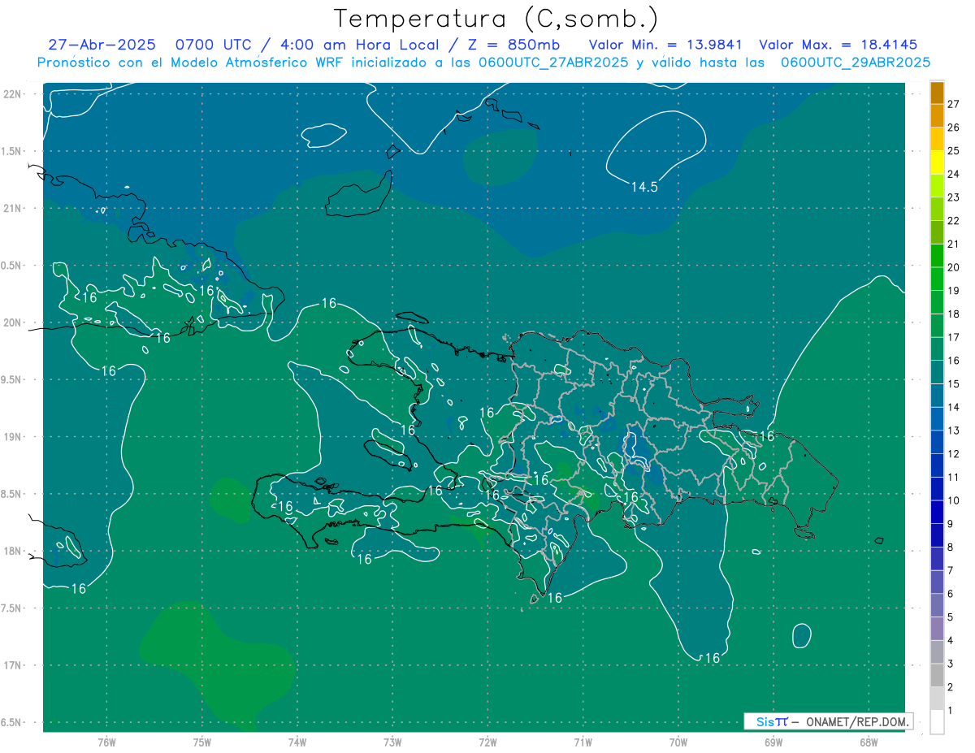Click the '10' color scale label

954,500
